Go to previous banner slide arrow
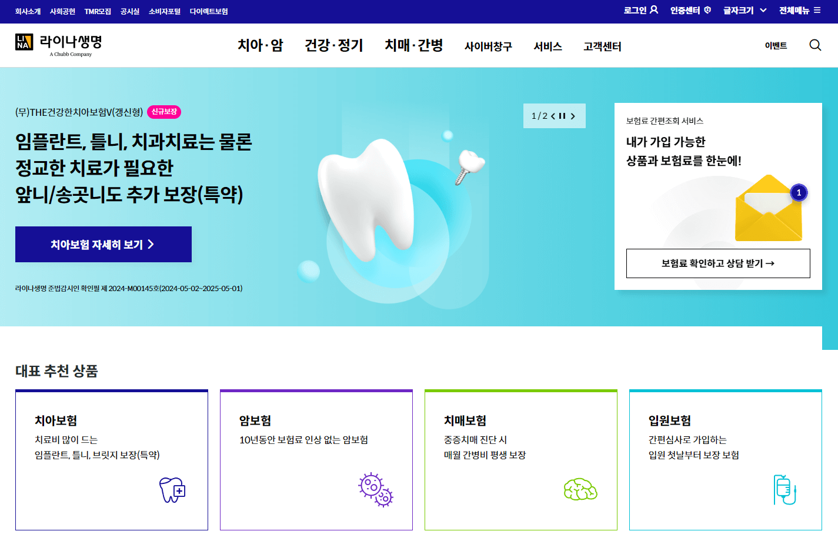Screen dimensions: 838x541 [553, 116]
